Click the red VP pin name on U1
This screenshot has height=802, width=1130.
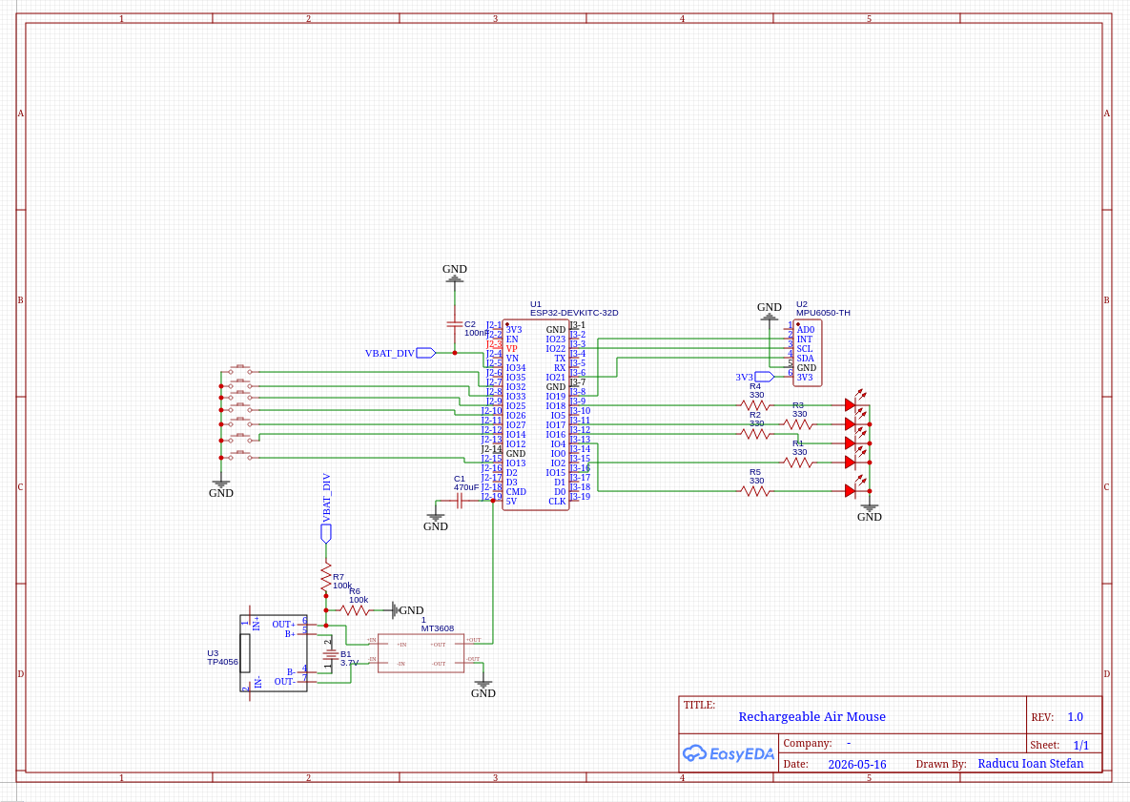(512, 349)
